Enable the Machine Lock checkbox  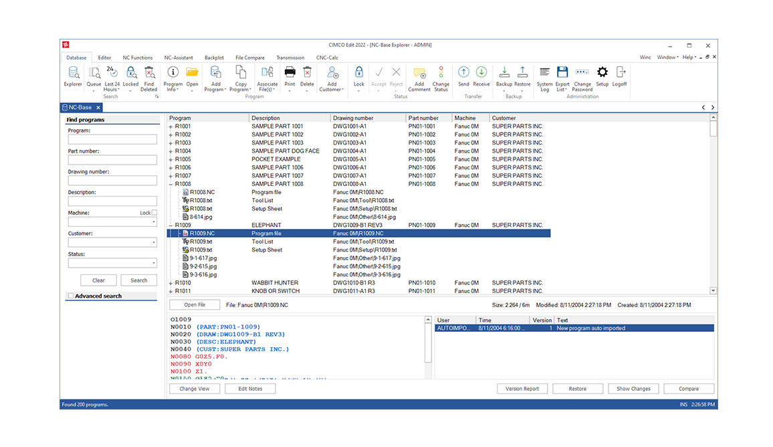click(x=154, y=213)
